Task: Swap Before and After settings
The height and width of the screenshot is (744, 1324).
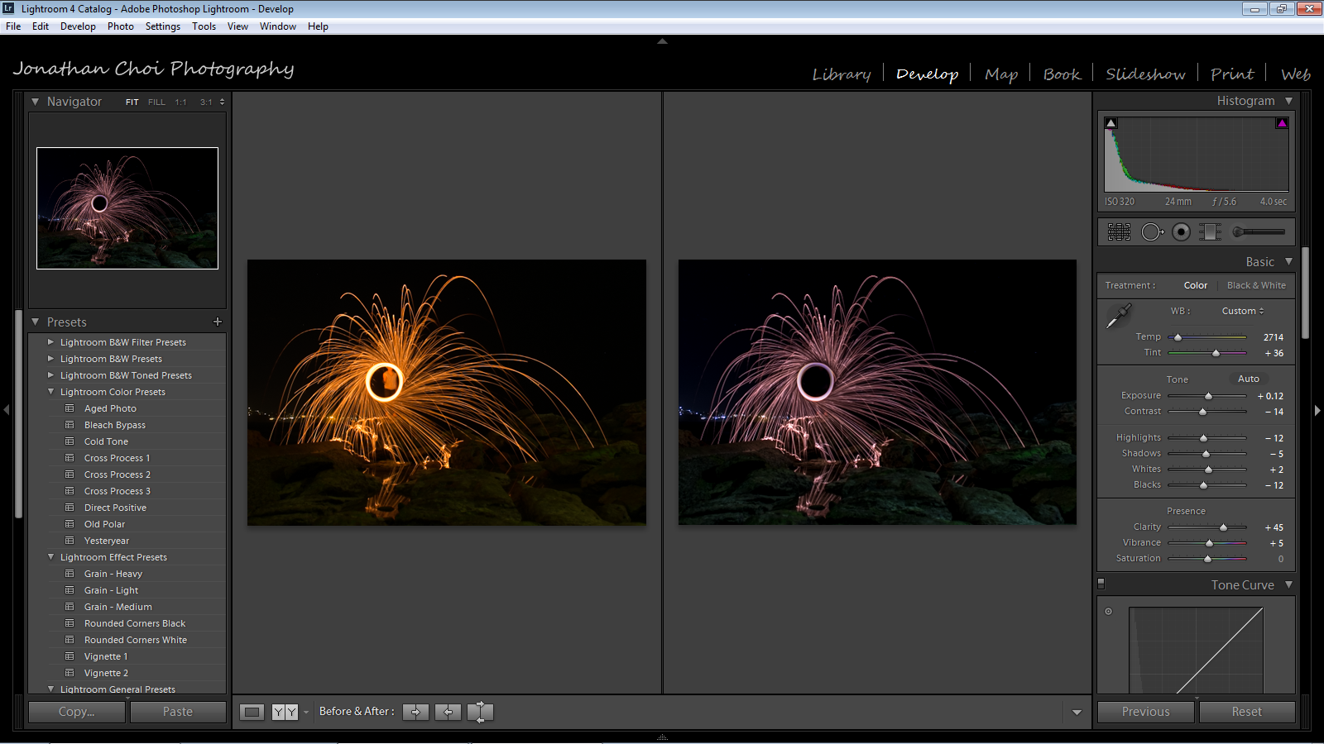Action: [480, 712]
